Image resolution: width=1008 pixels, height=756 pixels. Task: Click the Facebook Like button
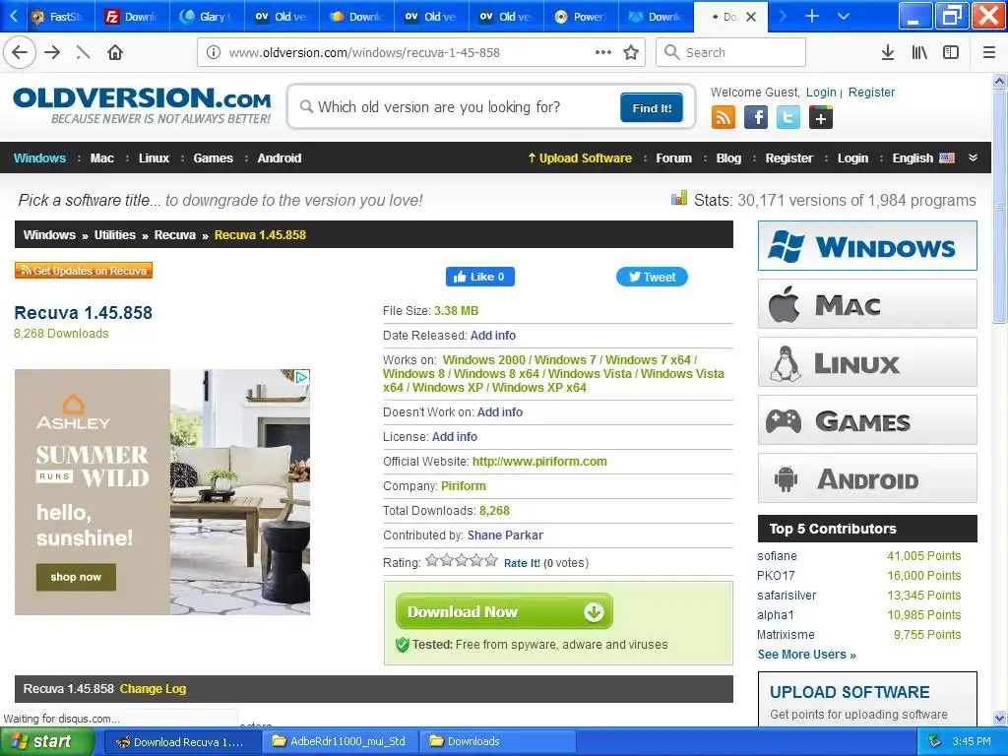(x=479, y=277)
